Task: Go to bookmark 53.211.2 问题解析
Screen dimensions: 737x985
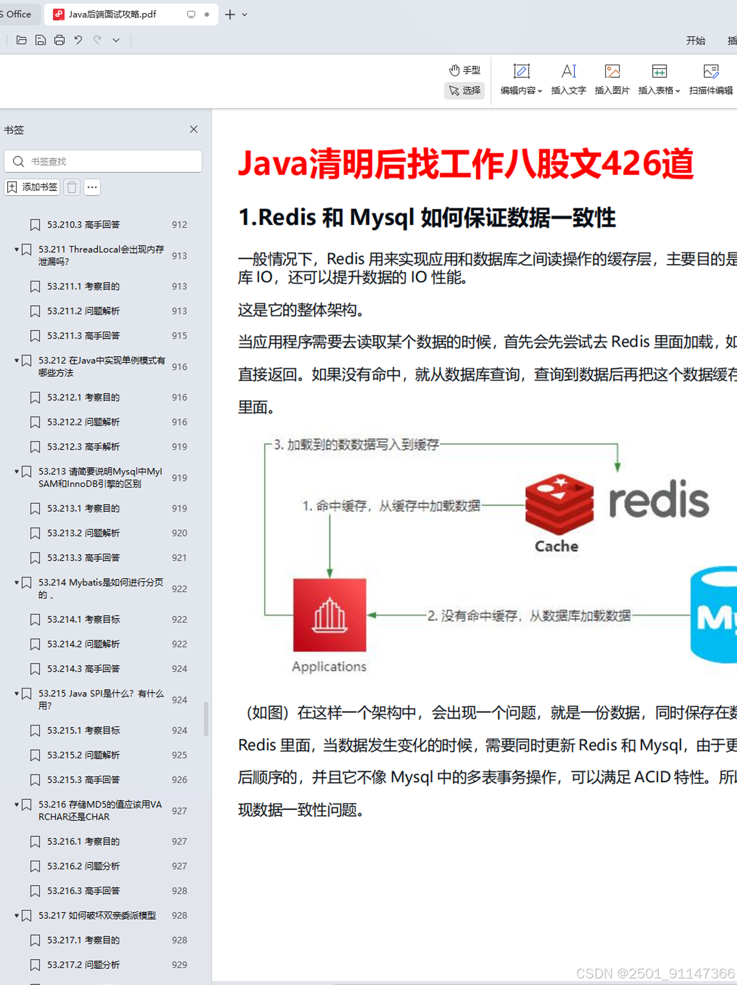Action: 84,311
